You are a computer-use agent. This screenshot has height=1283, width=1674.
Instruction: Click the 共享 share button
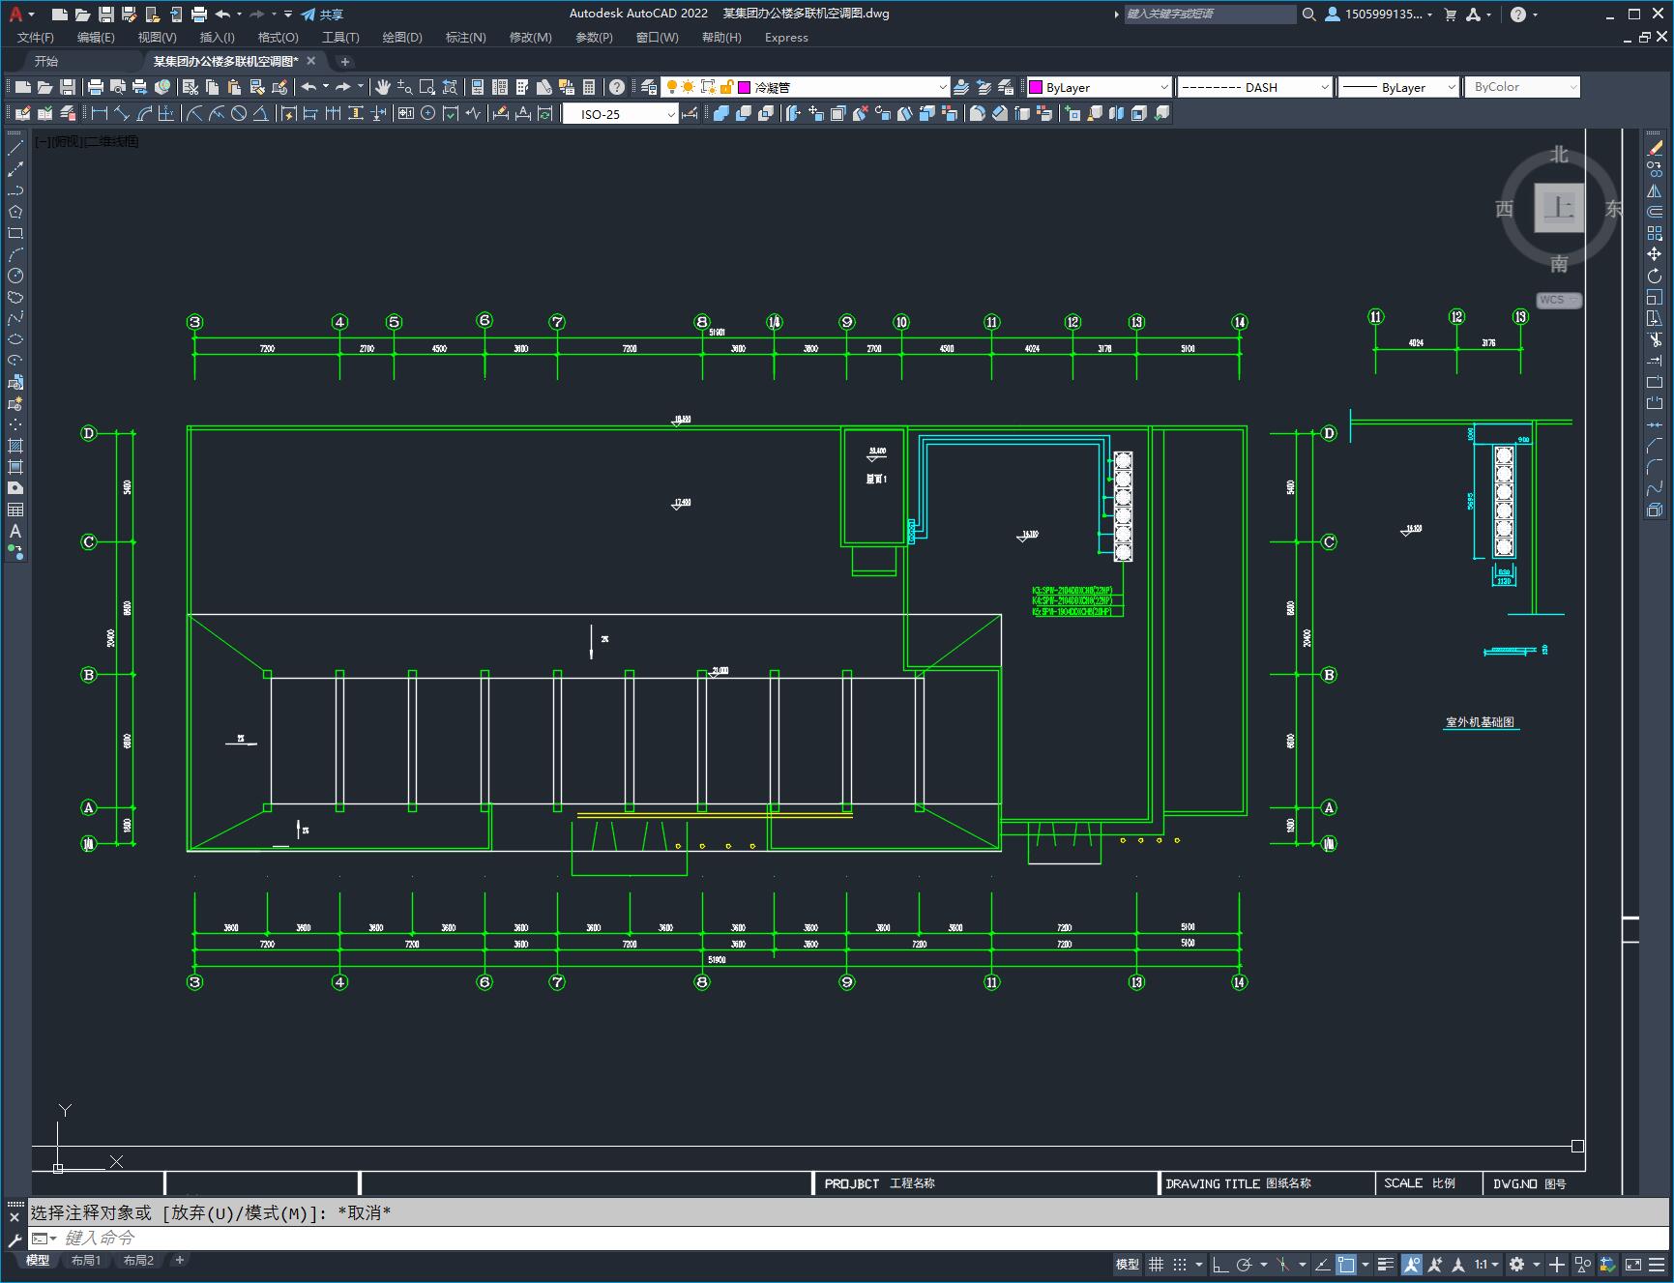coord(322,15)
